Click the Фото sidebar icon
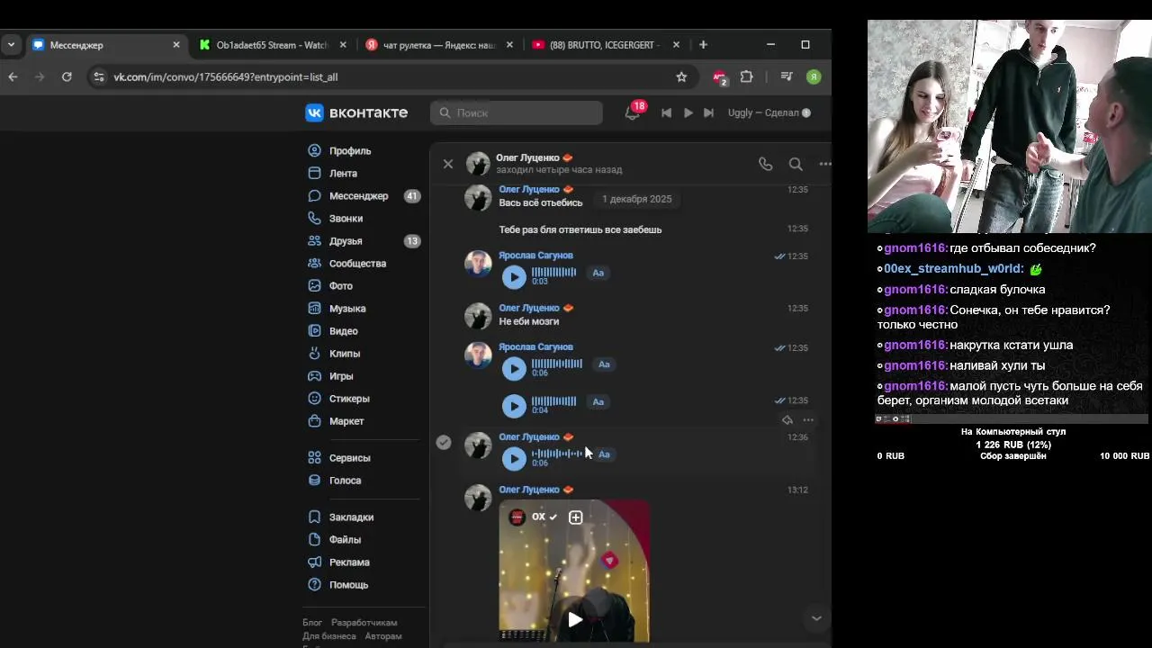 [314, 286]
